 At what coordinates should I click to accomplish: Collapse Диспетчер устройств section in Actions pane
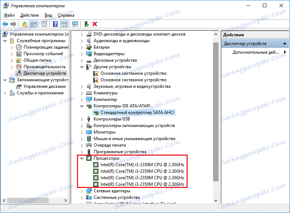(285, 44)
